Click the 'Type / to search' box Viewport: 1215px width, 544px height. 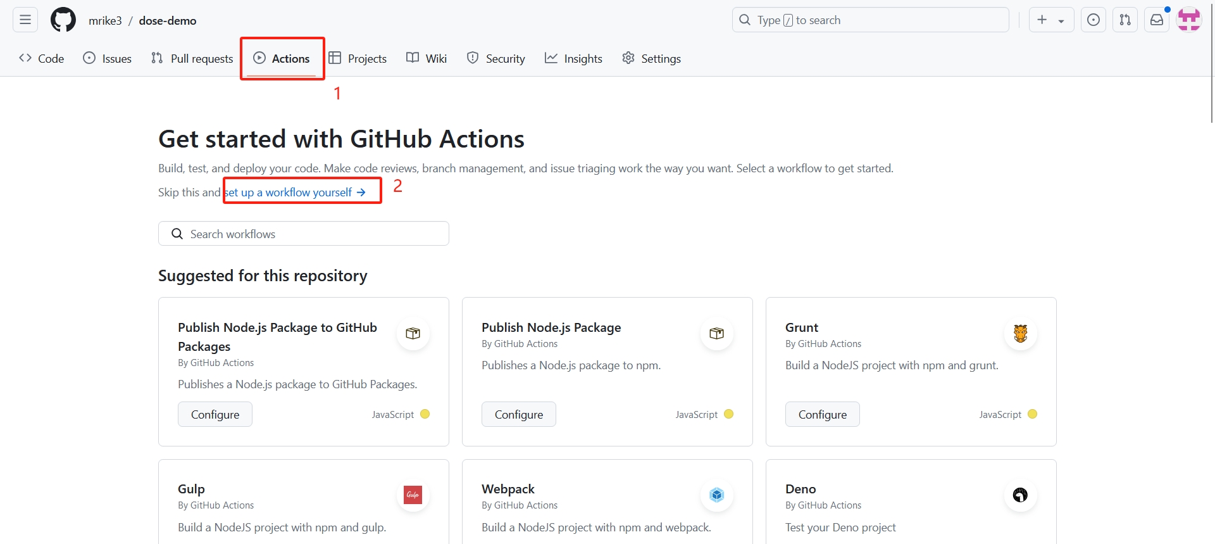coord(870,20)
